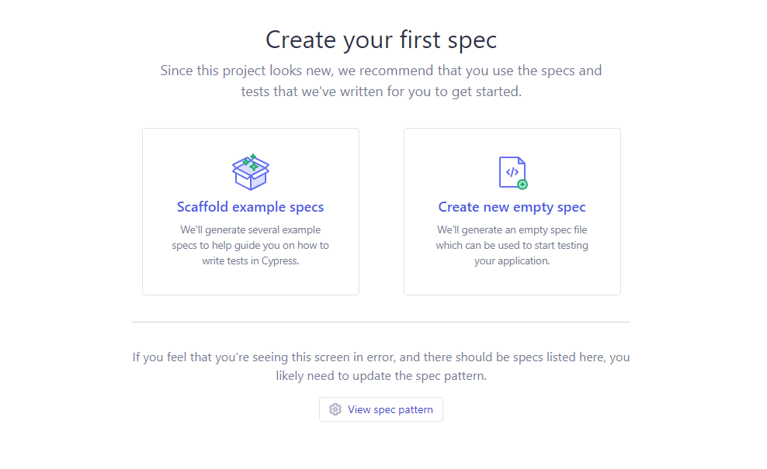The height and width of the screenshot is (469, 767).
Task: Click the View spec pattern button
Action: (381, 409)
